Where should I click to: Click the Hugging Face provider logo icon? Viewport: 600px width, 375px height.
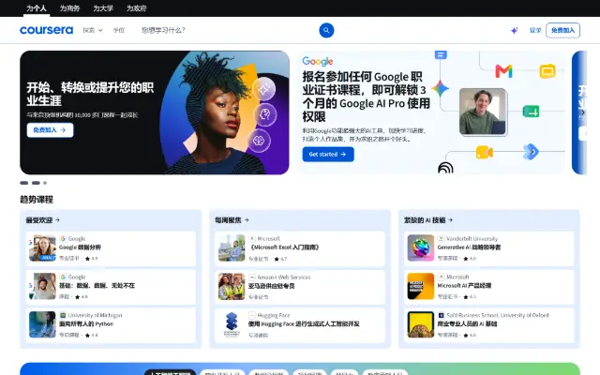252,315
